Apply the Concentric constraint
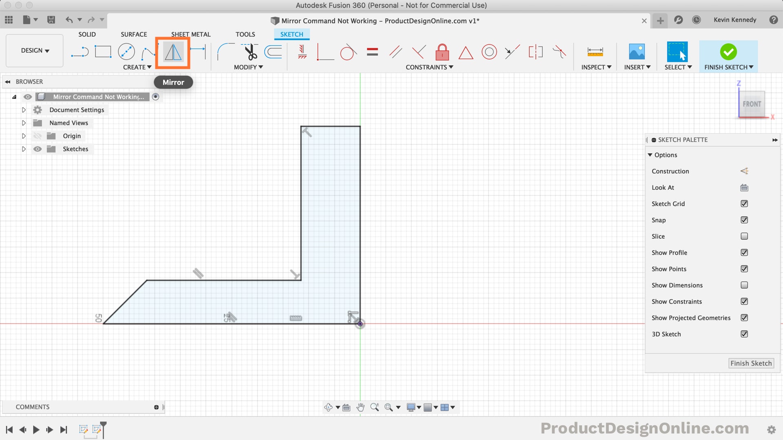The image size is (783, 440). (x=489, y=52)
